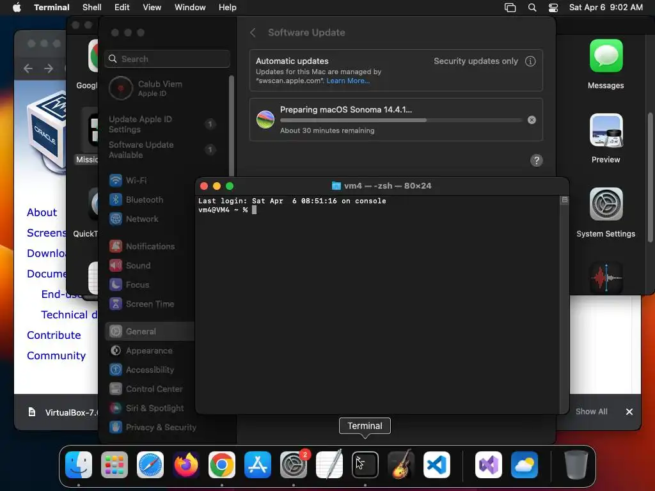Screen dimensions: 655x491
Task: Open Voice Memos waveform icon
Action: (606, 277)
